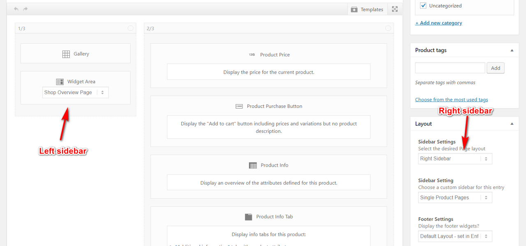The height and width of the screenshot is (246, 526).
Task: Toggle the fullscreen expand icon
Action: pyautogui.click(x=394, y=9)
